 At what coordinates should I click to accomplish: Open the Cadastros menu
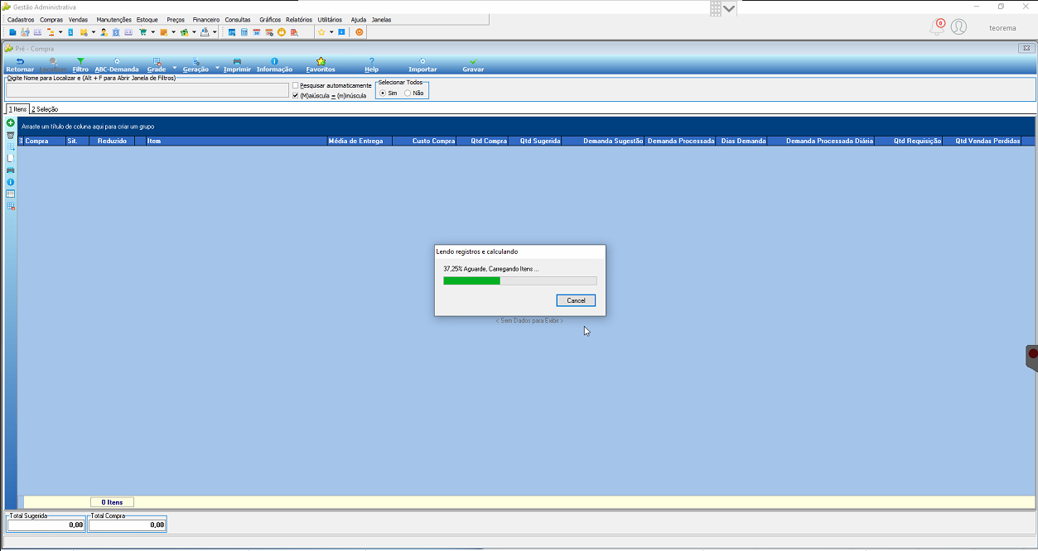[x=21, y=19]
